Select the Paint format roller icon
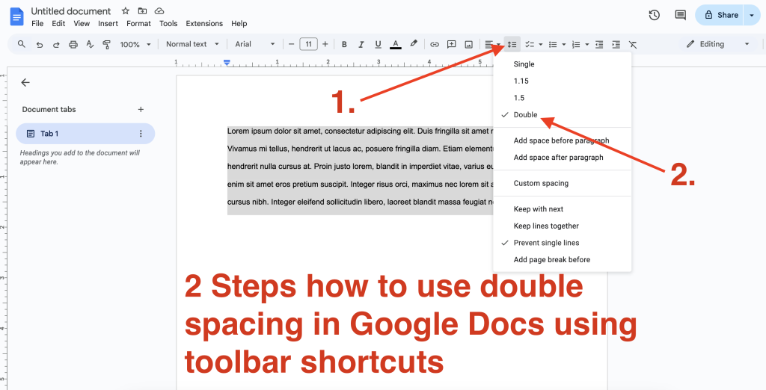Image resolution: width=766 pixels, height=390 pixels. tap(106, 44)
